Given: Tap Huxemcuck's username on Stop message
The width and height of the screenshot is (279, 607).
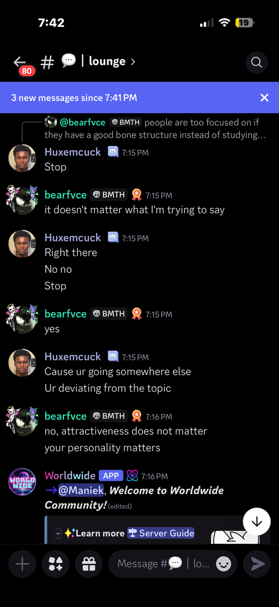Looking at the screenshot, I should point(73,152).
